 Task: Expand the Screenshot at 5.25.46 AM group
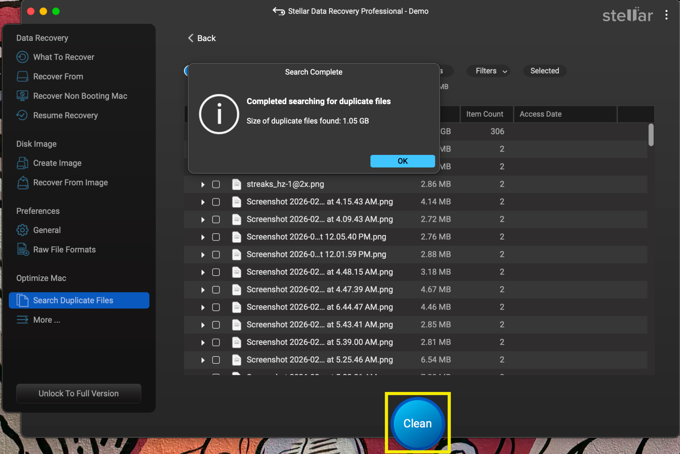203,360
